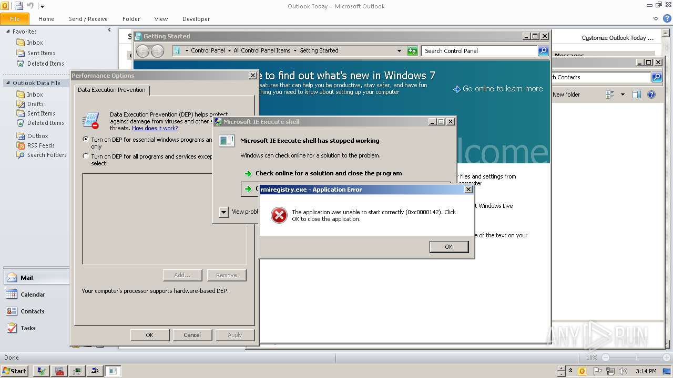Collapse the Favorites group
This screenshot has width=673, height=378.
tap(8, 31)
